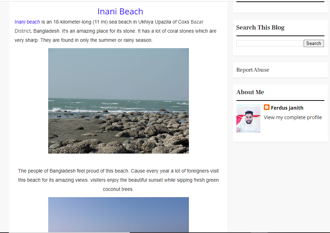
Task: Click the paragraph starting "The people of Bangladesh"
Action: [x=118, y=180]
